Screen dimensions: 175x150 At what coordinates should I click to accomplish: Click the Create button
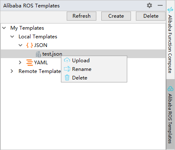pyautogui.click(x=116, y=16)
